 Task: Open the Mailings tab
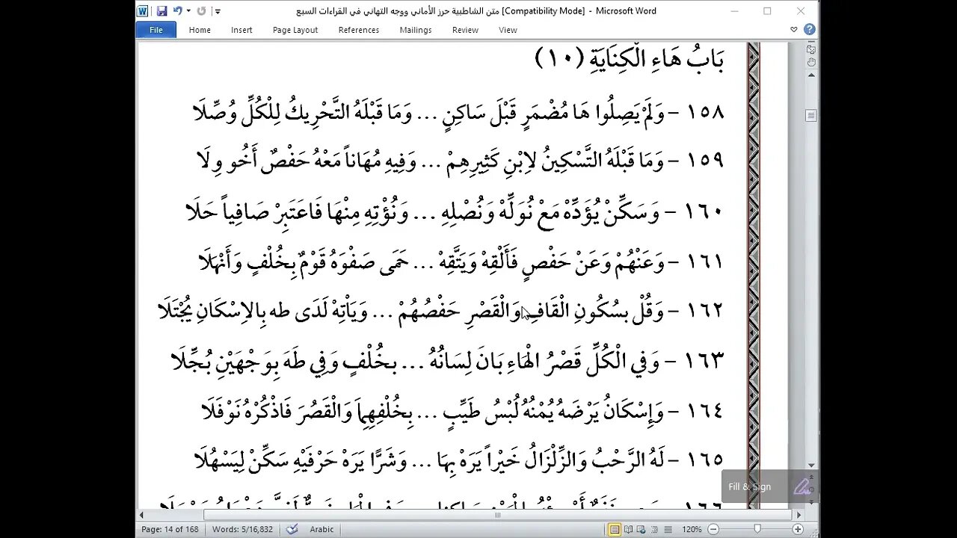(416, 30)
